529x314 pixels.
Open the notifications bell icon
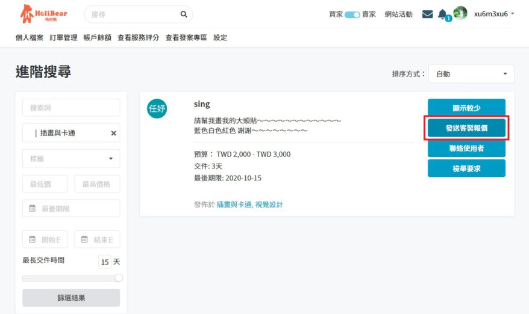pyautogui.click(x=442, y=14)
